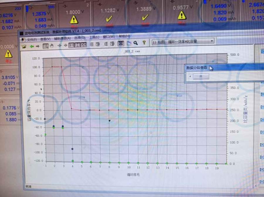The image size is (264, 197).
Task: Open the plot type dropdown 循环-效率&比容量
Action: tap(183, 41)
